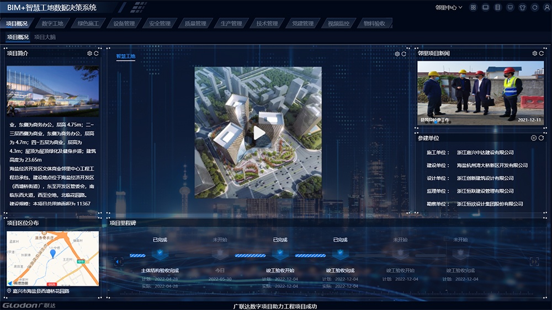Expand the 邻里中心 project dropdown
This screenshot has height=310, width=552.
pyautogui.click(x=449, y=8)
